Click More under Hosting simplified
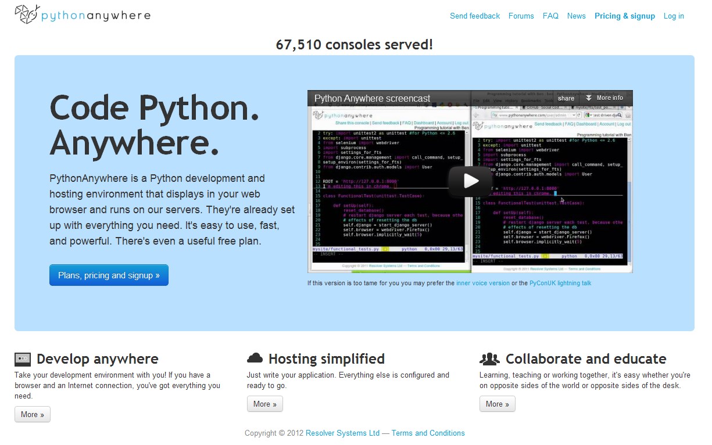 tap(264, 404)
